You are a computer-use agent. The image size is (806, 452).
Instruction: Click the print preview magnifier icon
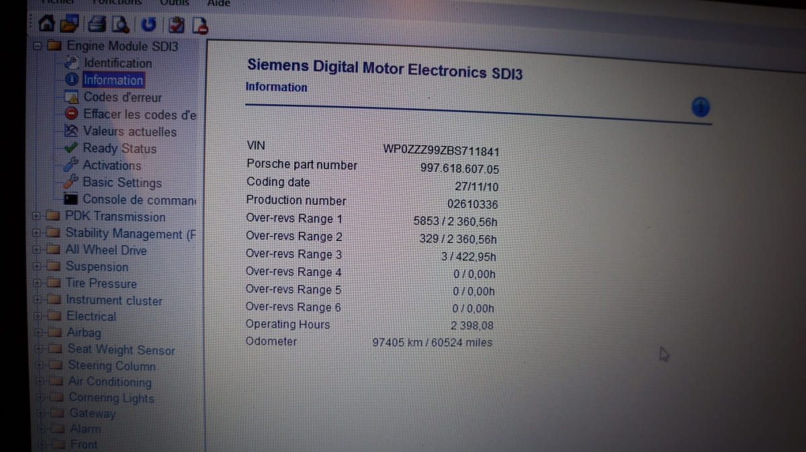pos(120,26)
